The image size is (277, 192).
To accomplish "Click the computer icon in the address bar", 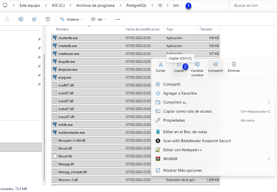I will [5, 5].
